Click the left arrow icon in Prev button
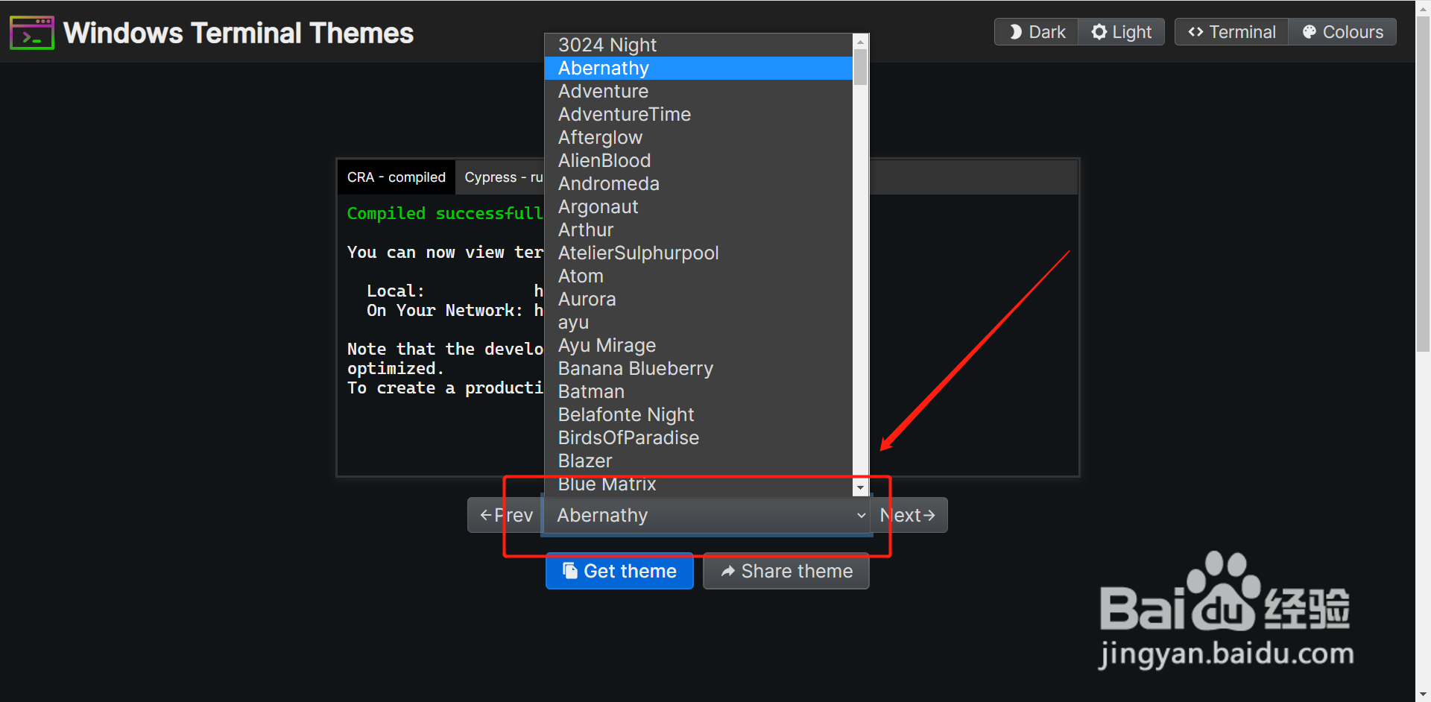This screenshot has height=702, width=1431. click(485, 515)
